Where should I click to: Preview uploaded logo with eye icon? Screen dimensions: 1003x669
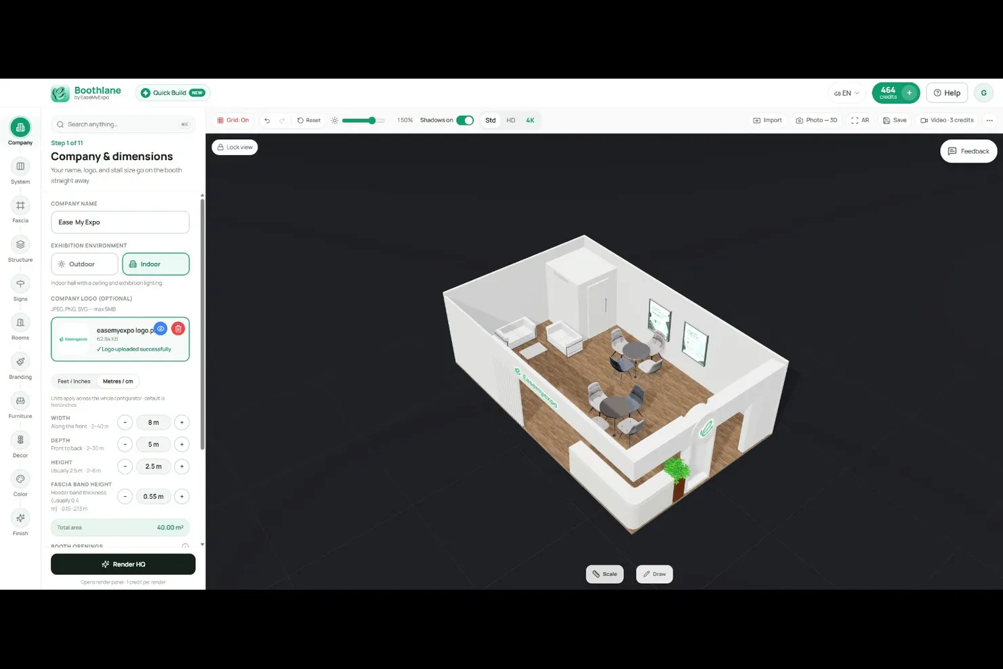tap(161, 329)
